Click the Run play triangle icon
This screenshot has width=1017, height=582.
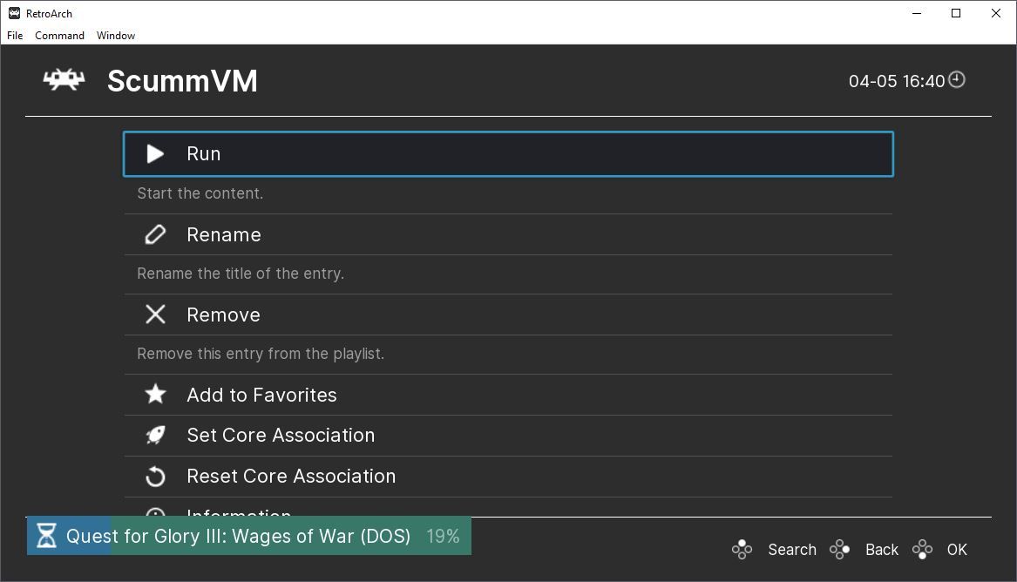pos(155,154)
